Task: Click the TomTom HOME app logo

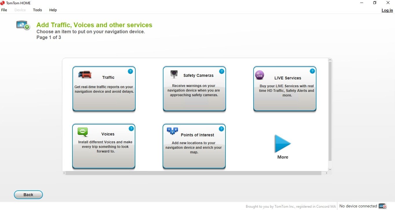Action: click(x=3, y=3)
